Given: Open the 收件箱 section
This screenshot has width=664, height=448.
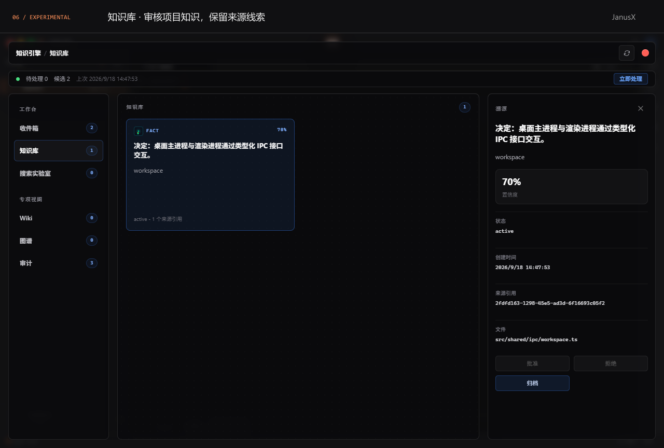Looking at the screenshot, I should click(x=59, y=128).
